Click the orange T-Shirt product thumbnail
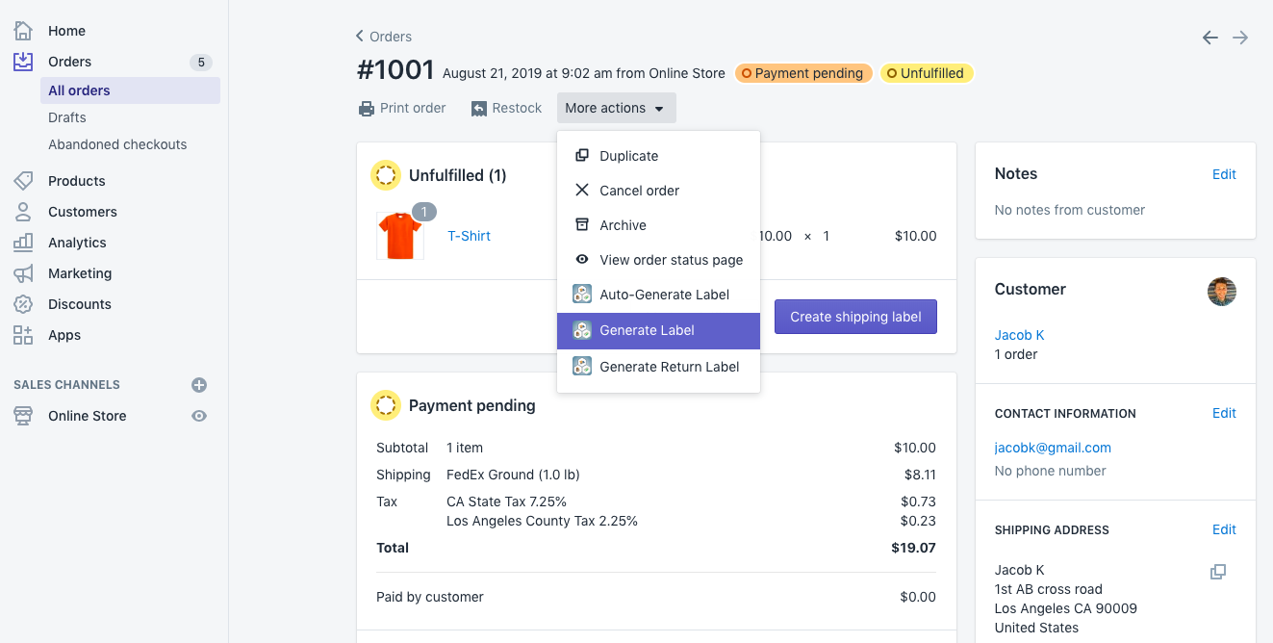The image size is (1273, 643). (400, 236)
